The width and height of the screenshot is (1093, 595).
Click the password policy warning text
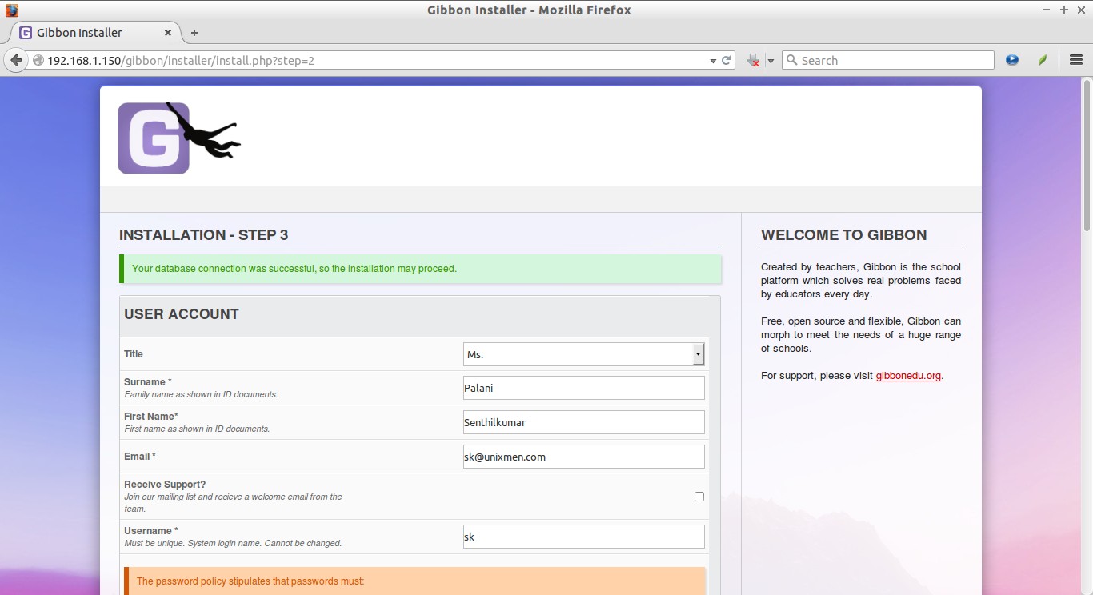click(250, 581)
